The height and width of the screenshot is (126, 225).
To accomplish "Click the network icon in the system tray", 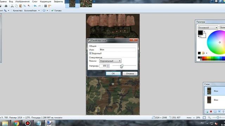I will coord(212,123).
